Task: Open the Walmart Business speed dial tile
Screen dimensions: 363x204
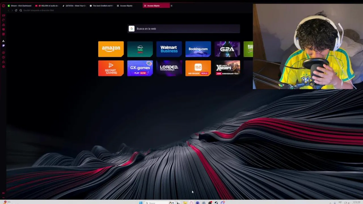Action: pyautogui.click(x=169, y=49)
